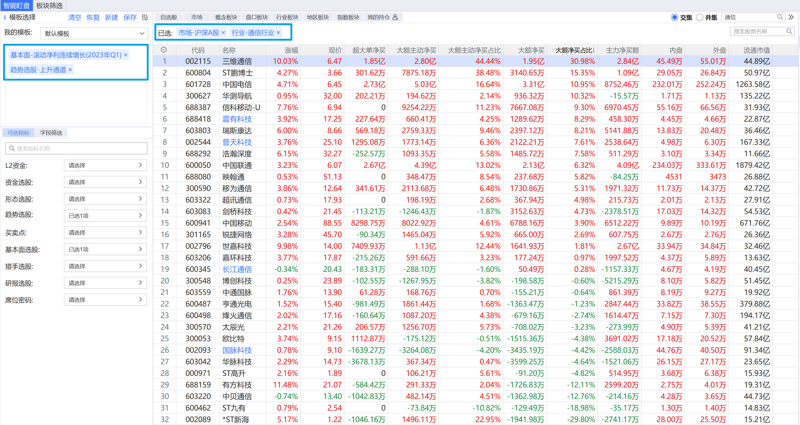Expand the 形态选股 selector
The height and width of the screenshot is (425, 800).
(x=105, y=199)
